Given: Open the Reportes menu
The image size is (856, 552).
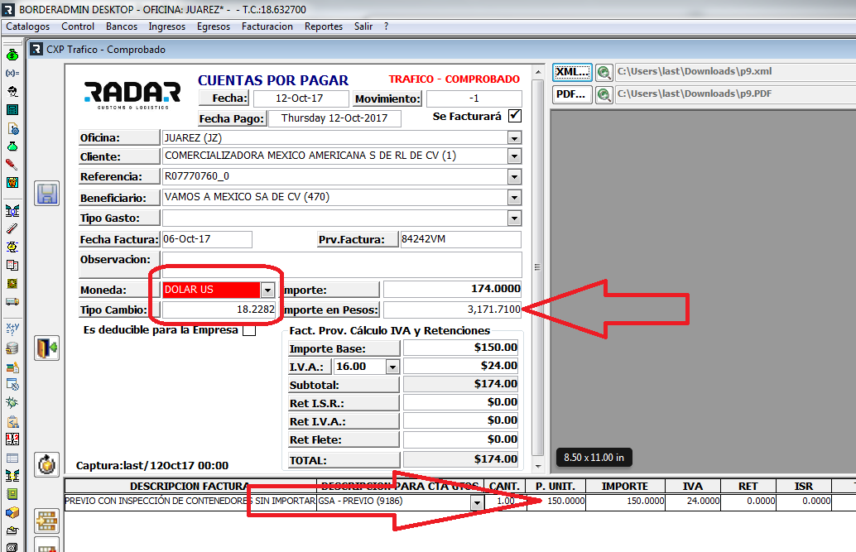Looking at the screenshot, I should click(x=324, y=26).
